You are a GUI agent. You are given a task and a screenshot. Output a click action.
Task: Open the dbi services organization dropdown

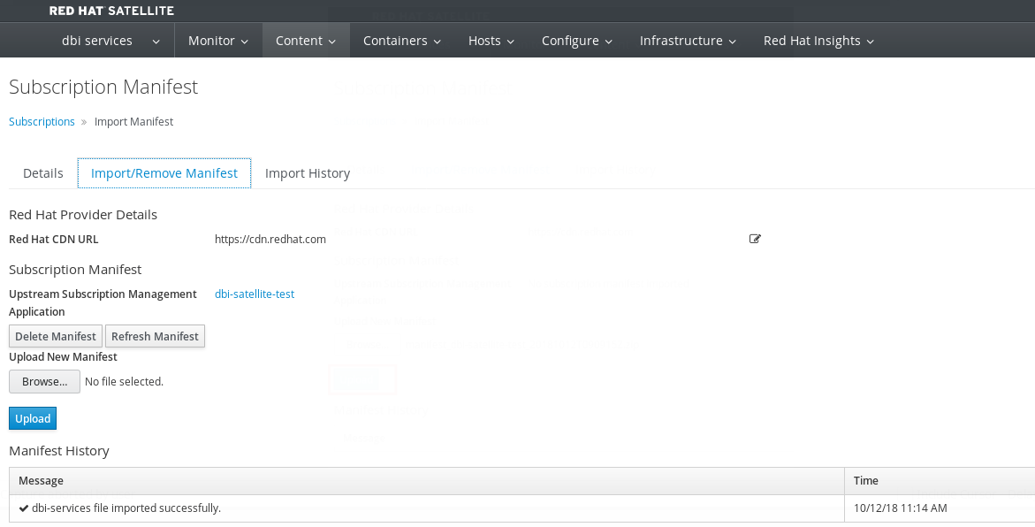(110, 41)
